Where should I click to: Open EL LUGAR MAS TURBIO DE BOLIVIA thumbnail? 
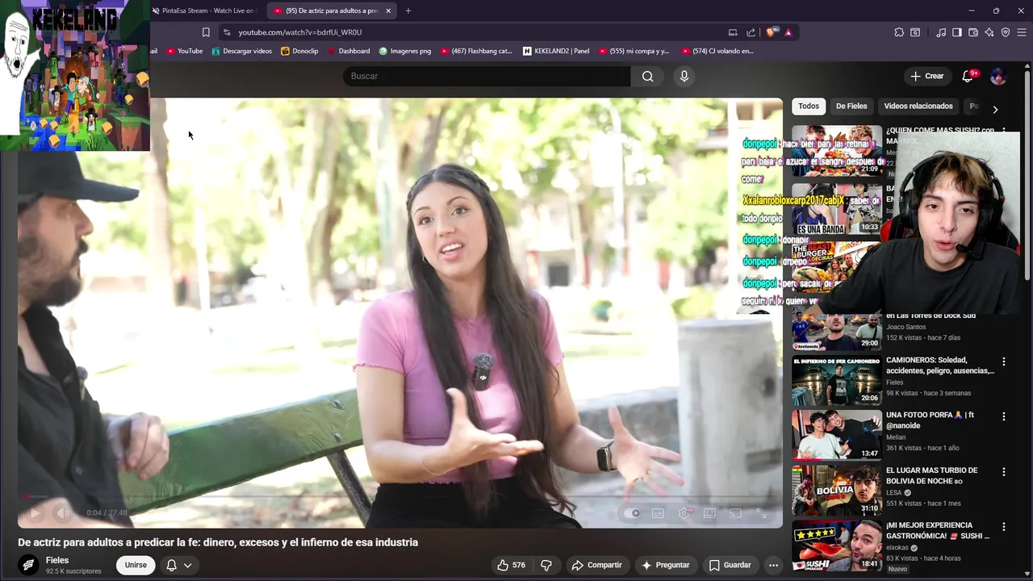coord(836,489)
